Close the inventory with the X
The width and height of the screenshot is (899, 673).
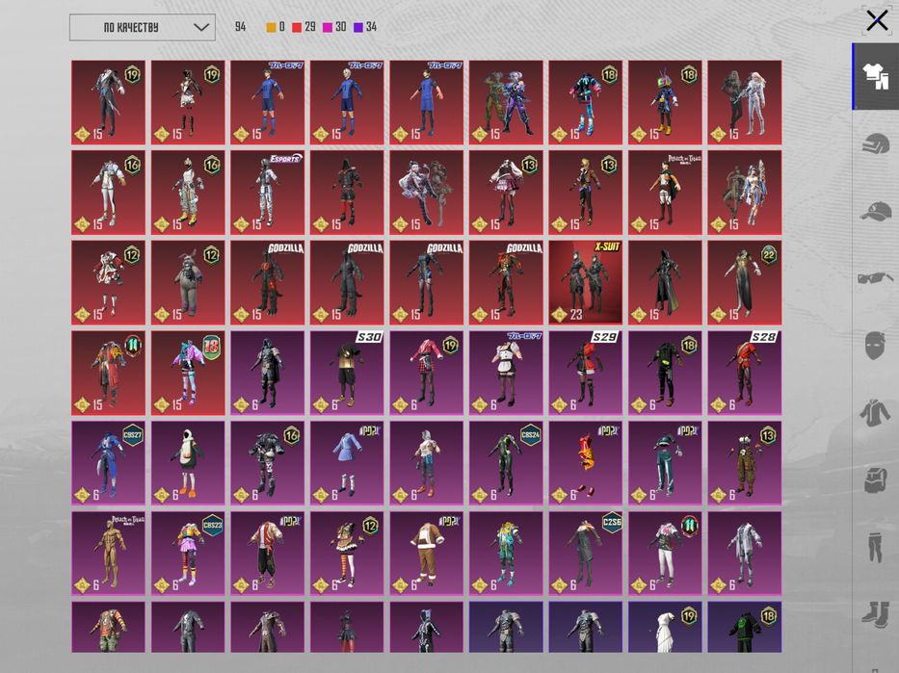(x=877, y=20)
